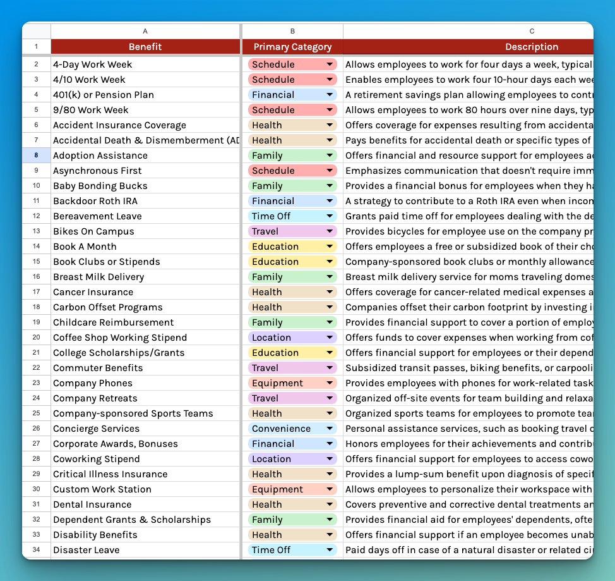
Task: Select column A by its header letter
Action: [145, 31]
